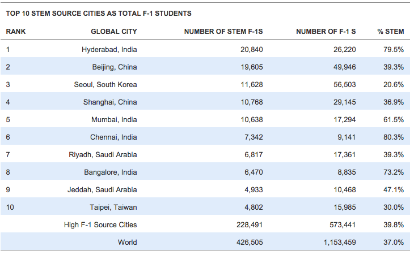414x255 pixels.
Task: Click the NUMBER OF F-1 S header
Action: coord(326,32)
